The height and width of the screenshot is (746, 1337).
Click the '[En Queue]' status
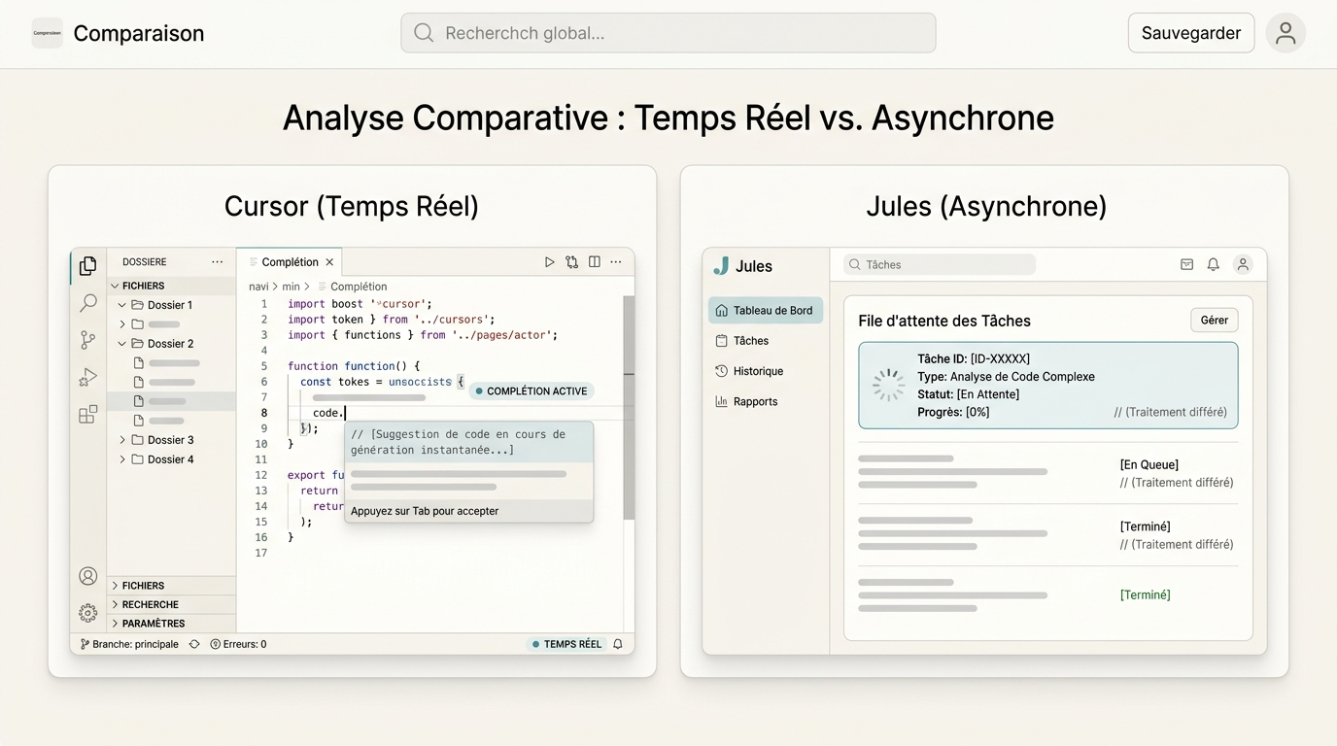tap(1149, 464)
